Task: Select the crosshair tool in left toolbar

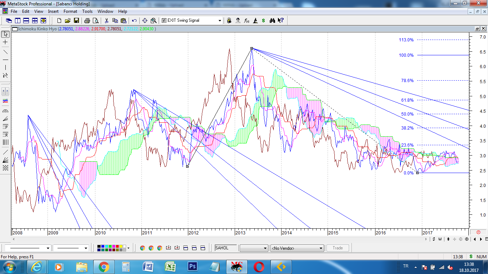Action: click(x=6, y=42)
